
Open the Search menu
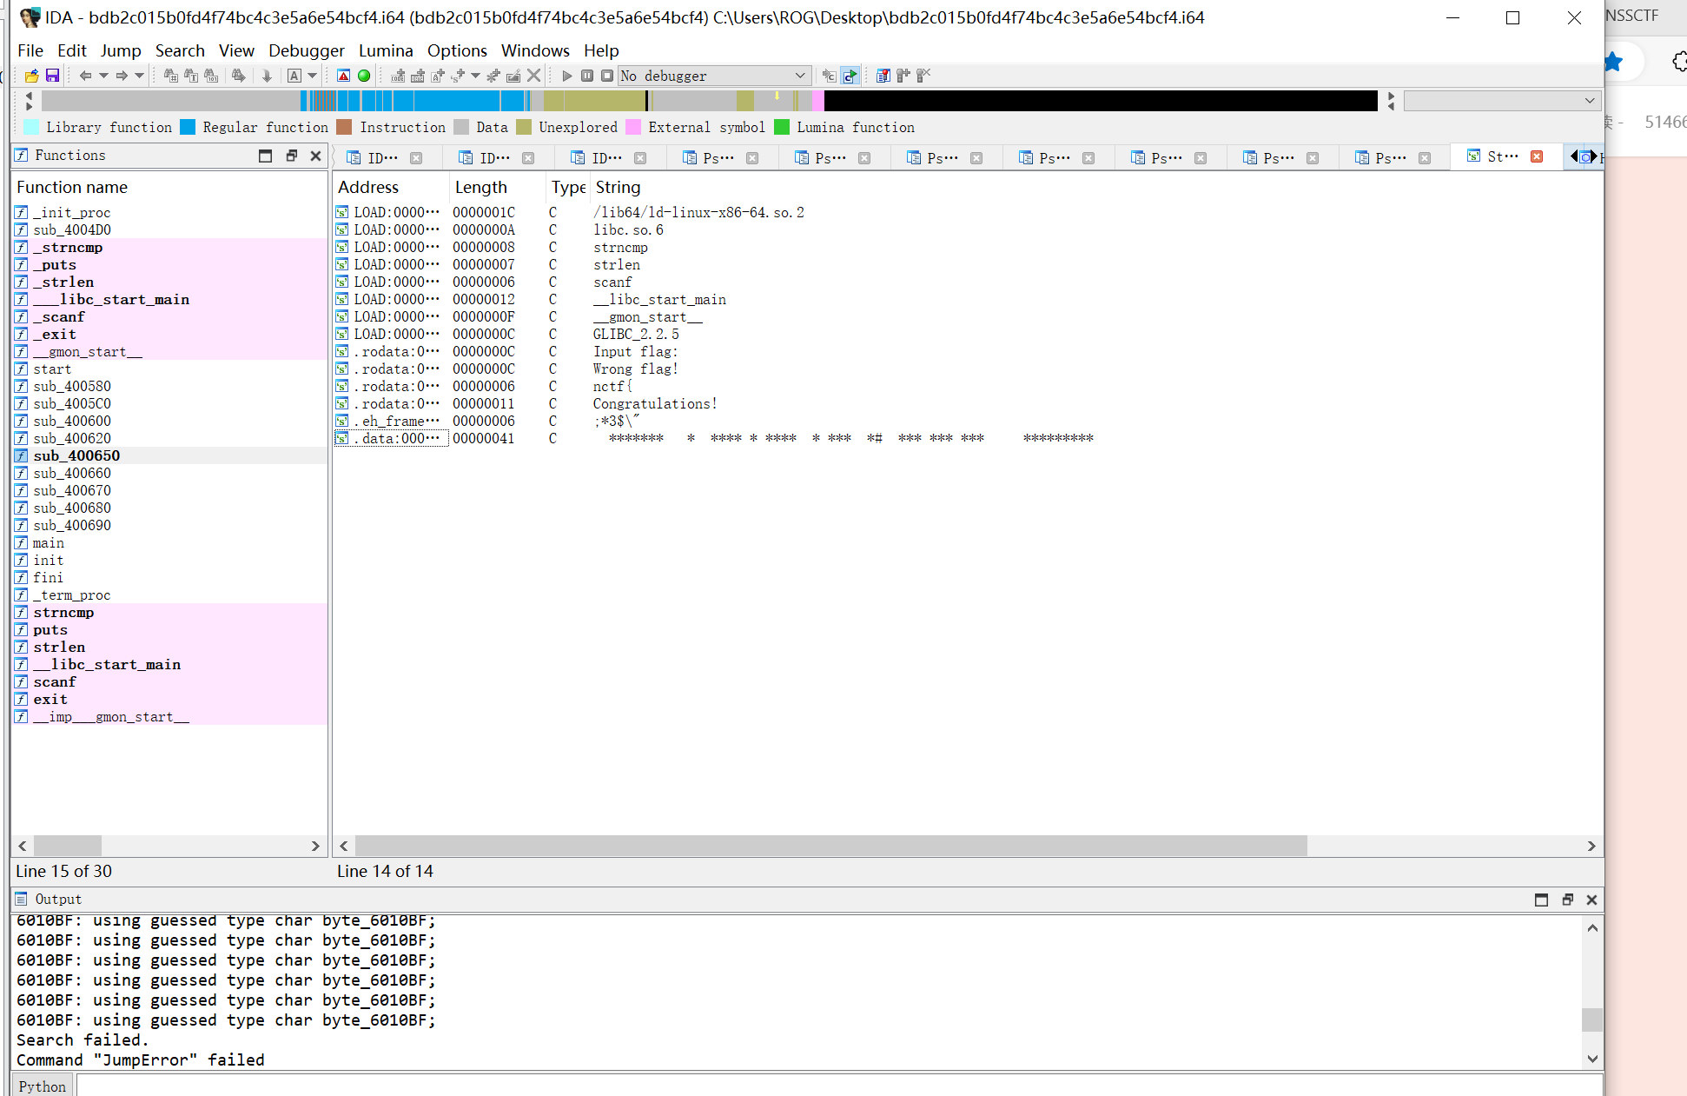coord(180,50)
